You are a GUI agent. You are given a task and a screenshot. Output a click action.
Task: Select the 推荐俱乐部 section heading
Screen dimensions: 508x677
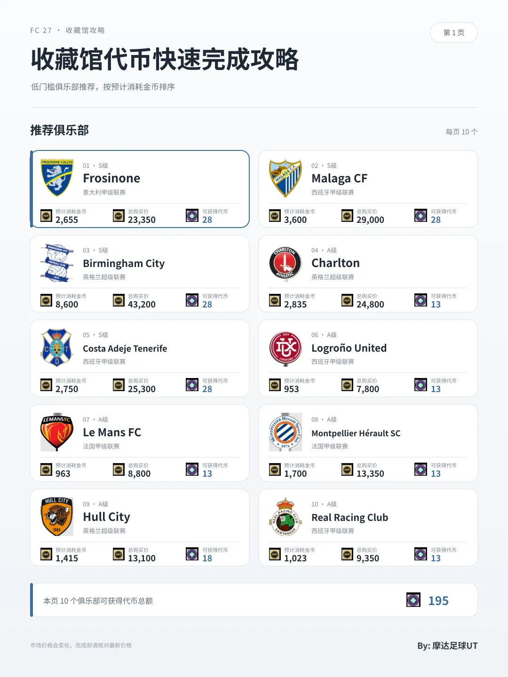[59, 130]
